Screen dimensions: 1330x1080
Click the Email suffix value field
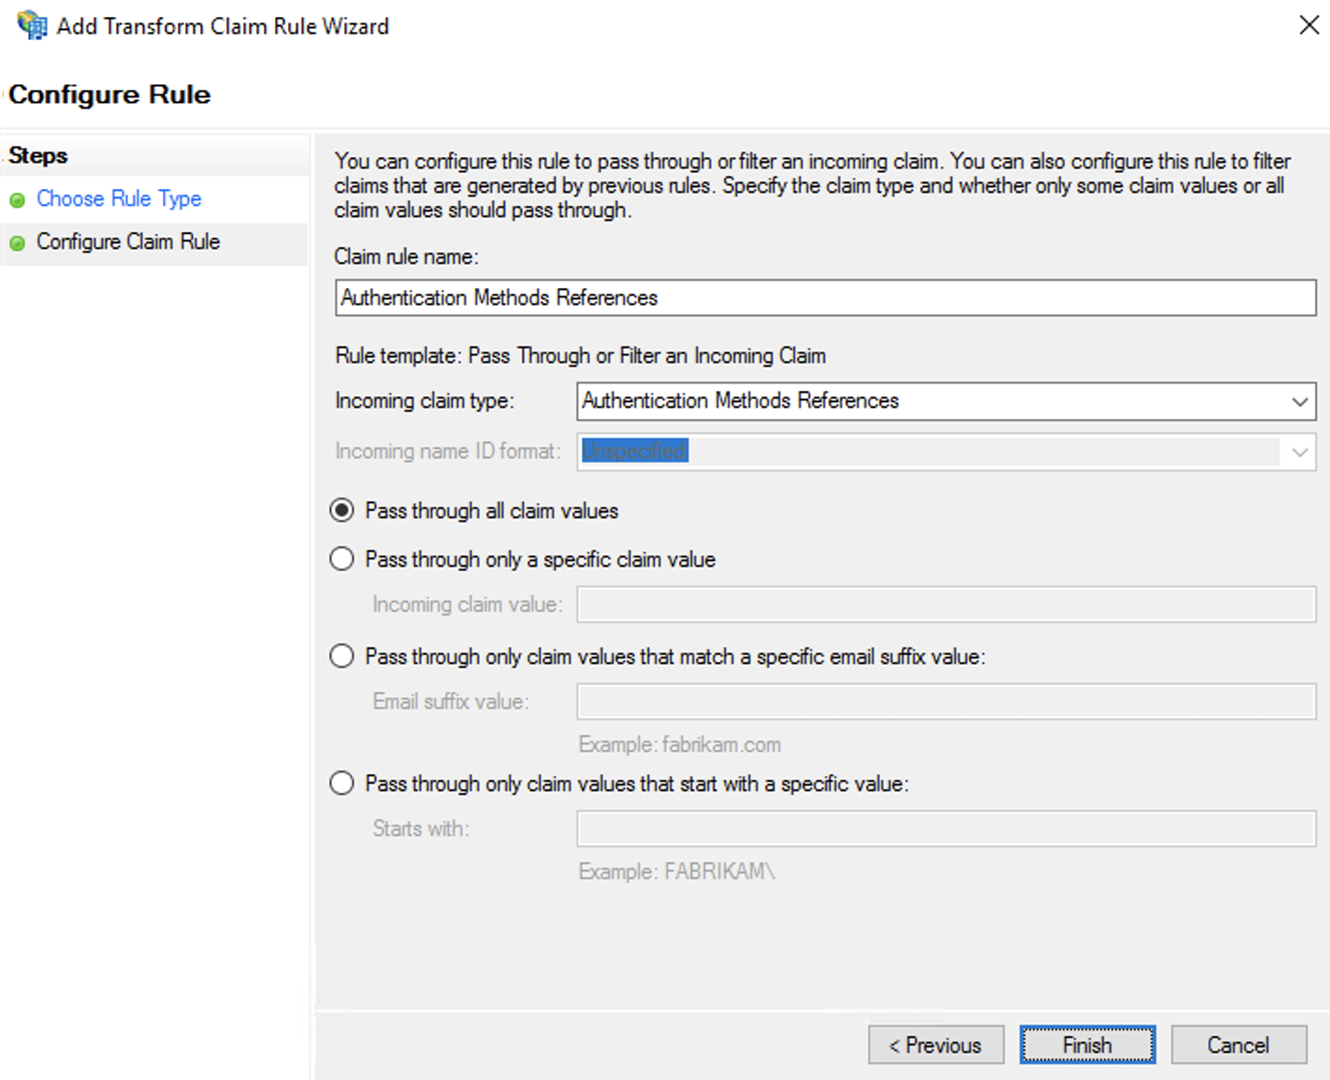[x=946, y=702]
